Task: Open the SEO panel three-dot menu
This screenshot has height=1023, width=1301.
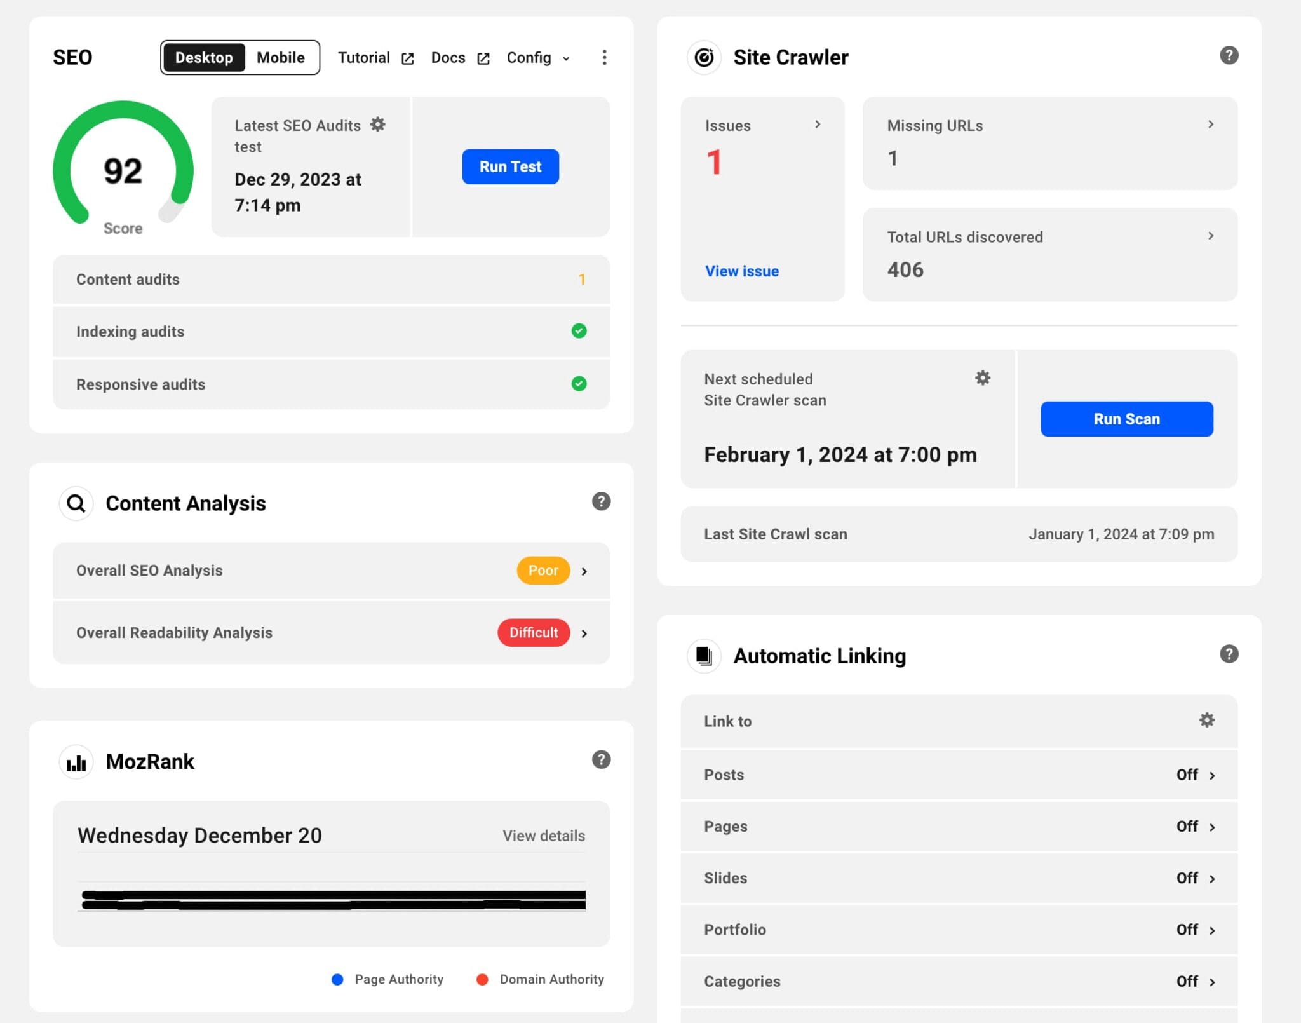Action: coord(604,57)
